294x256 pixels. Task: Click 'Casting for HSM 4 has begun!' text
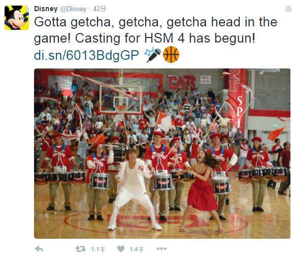165,38
